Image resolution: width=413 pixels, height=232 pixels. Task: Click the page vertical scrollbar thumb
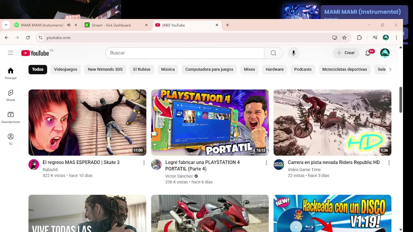[401, 100]
